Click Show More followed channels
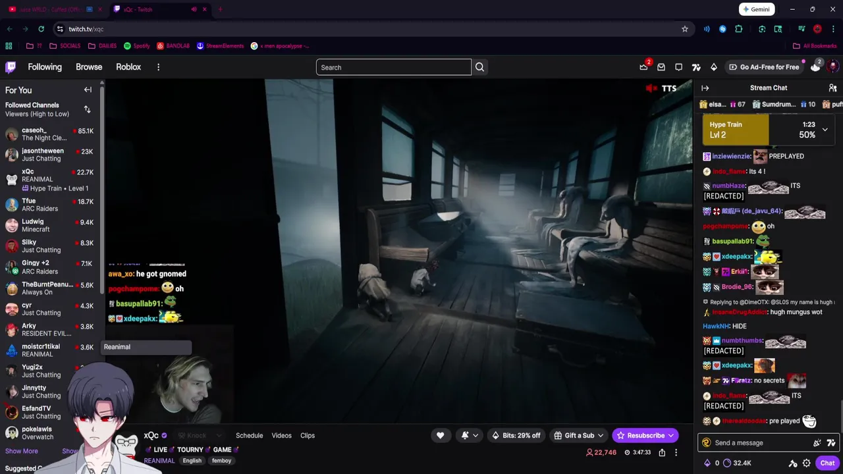This screenshot has height=474, width=843. (22, 451)
